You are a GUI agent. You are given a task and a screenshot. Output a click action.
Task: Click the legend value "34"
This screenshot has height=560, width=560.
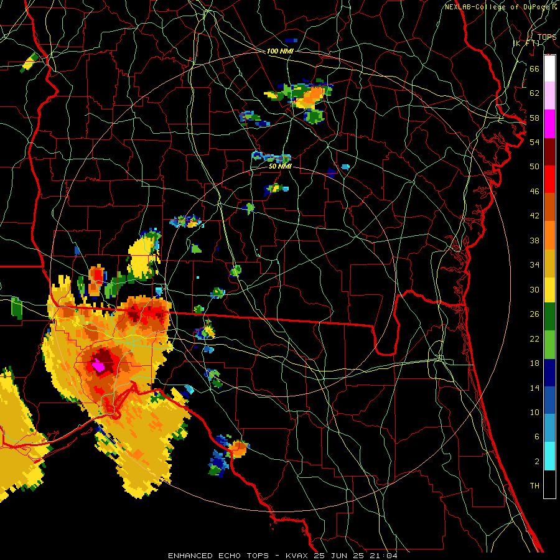[x=534, y=264]
